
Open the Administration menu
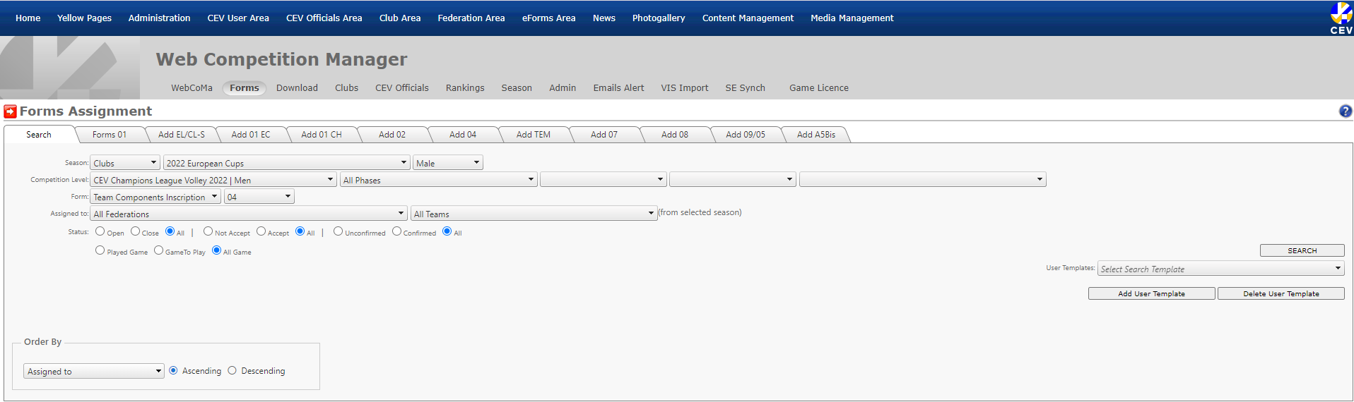click(159, 18)
